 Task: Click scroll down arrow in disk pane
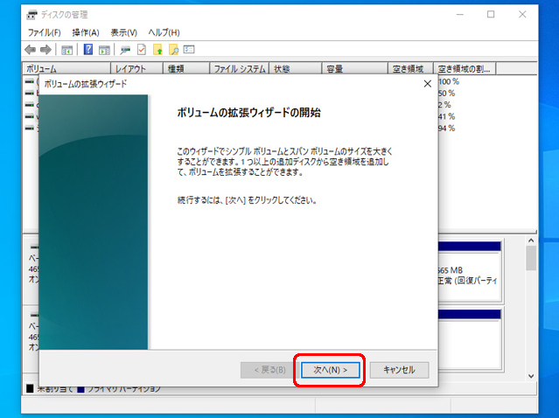pyautogui.click(x=531, y=376)
